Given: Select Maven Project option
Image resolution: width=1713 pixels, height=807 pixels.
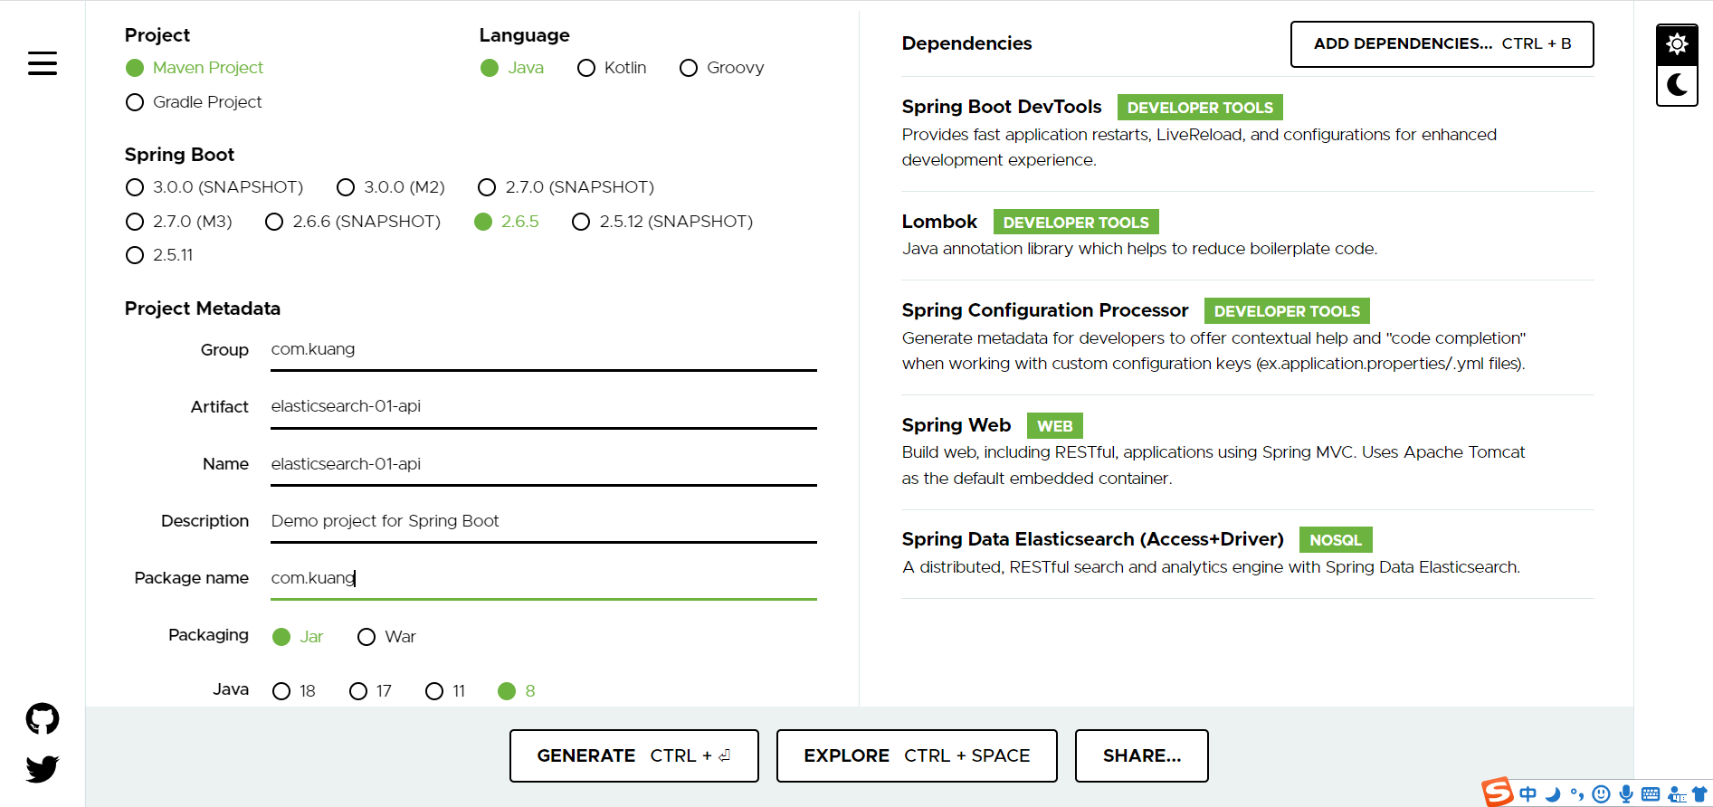Looking at the screenshot, I should pos(195,68).
